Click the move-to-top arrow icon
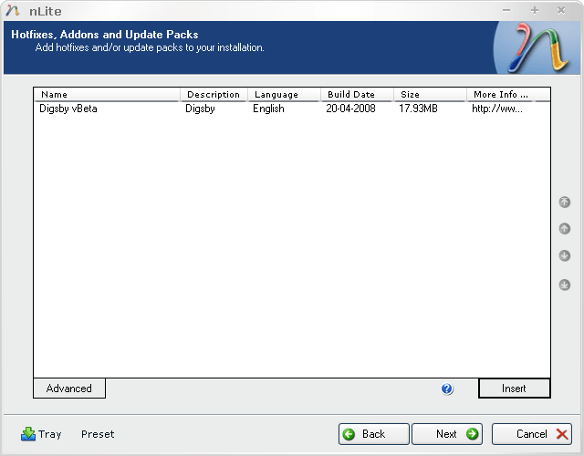This screenshot has height=456, width=584. click(x=564, y=202)
